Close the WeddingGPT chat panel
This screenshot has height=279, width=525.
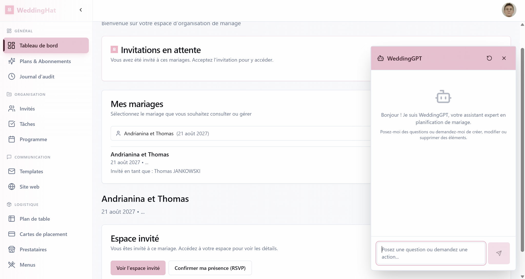click(504, 58)
